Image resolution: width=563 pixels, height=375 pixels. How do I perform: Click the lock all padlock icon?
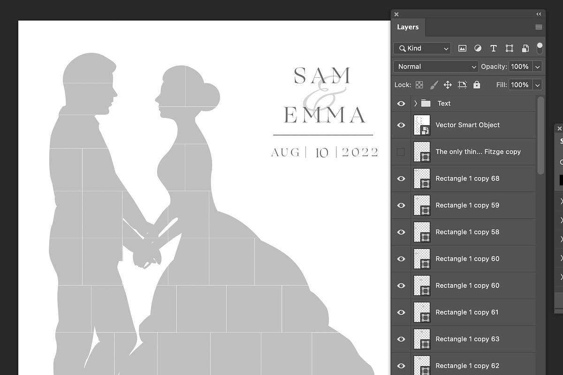click(x=477, y=85)
